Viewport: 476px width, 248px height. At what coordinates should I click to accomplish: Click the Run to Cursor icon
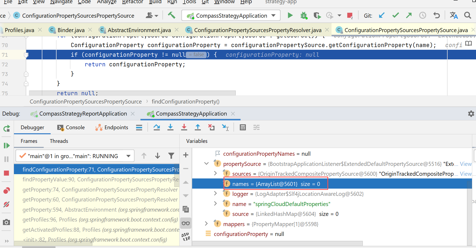[x=225, y=127]
